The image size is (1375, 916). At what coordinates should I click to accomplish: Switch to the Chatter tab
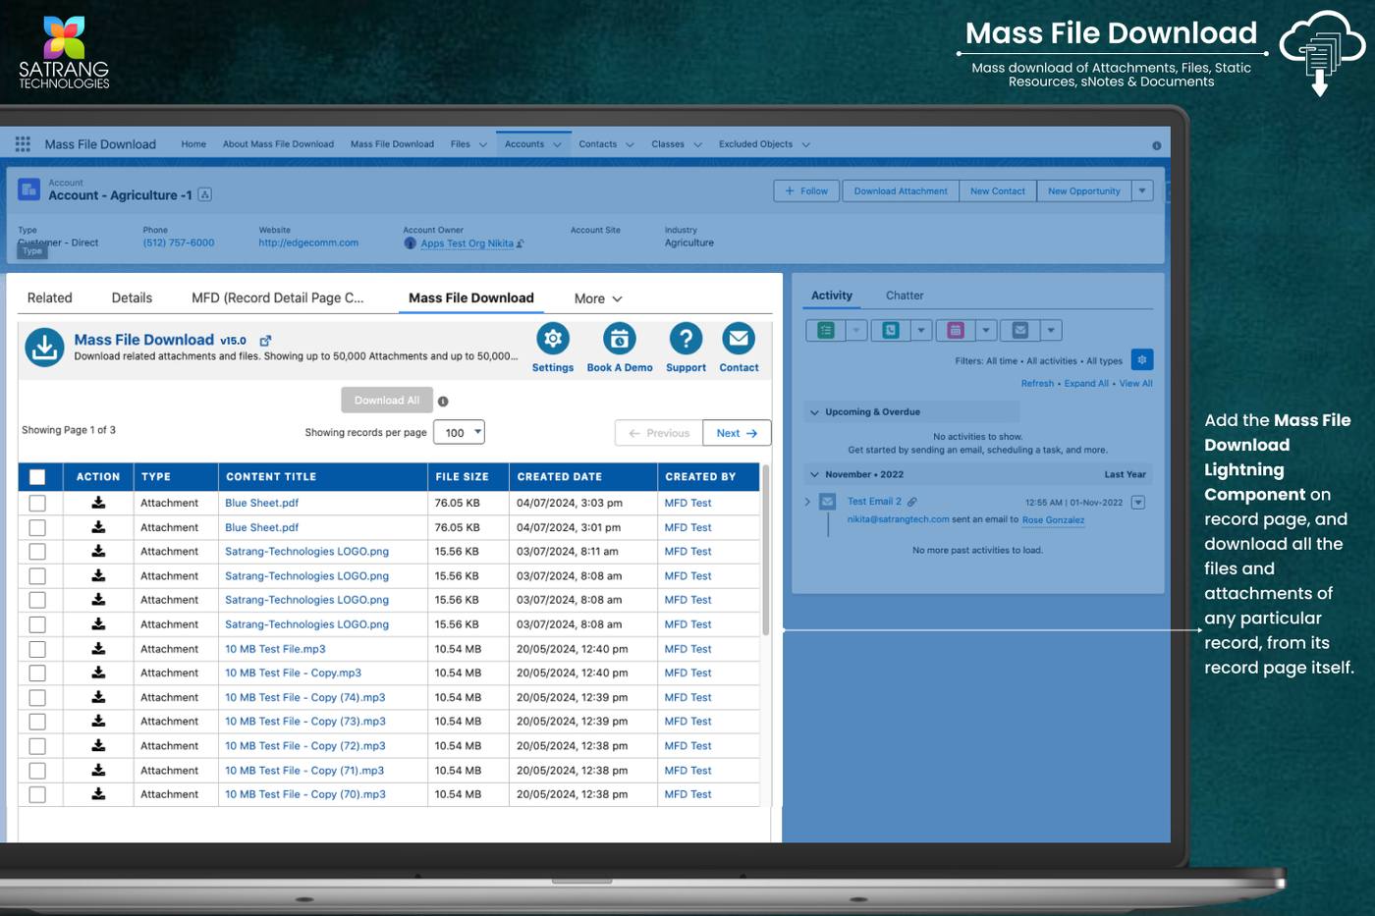pyautogui.click(x=904, y=296)
